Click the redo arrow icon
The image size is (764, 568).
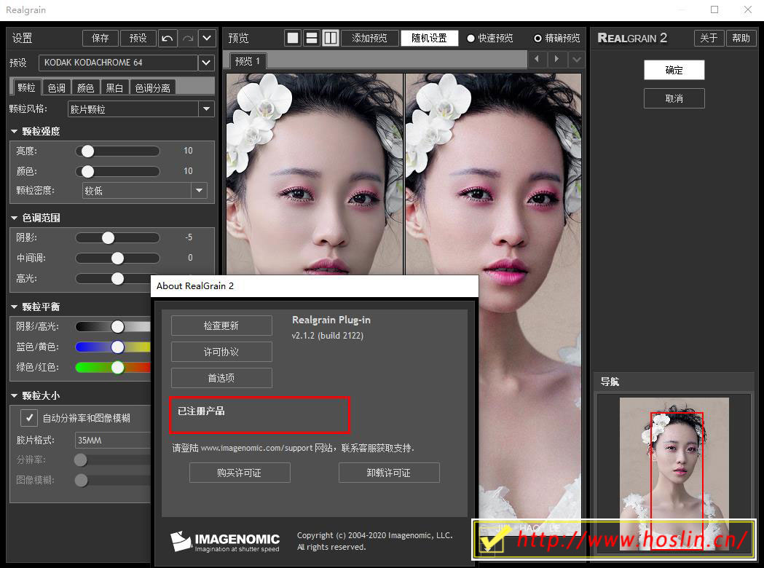click(x=188, y=38)
